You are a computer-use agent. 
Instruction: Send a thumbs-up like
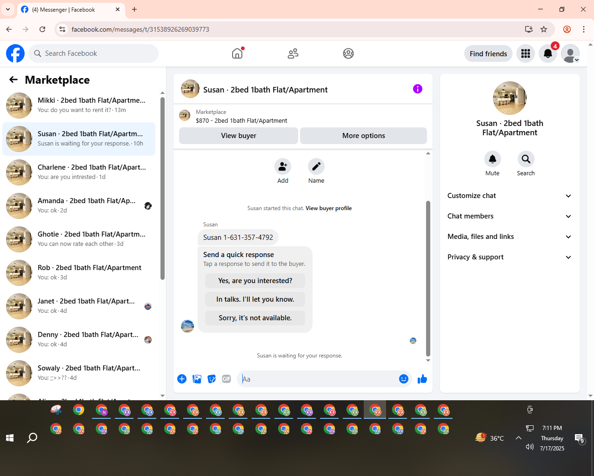(x=422, y=379)
